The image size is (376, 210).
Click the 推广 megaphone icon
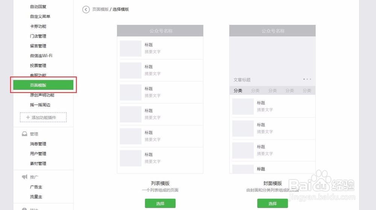click(24, 177)
